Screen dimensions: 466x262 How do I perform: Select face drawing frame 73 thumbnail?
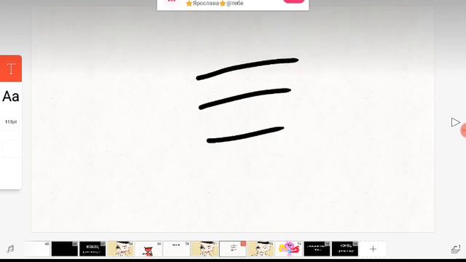pyautogui.click(x=261, y=249)
